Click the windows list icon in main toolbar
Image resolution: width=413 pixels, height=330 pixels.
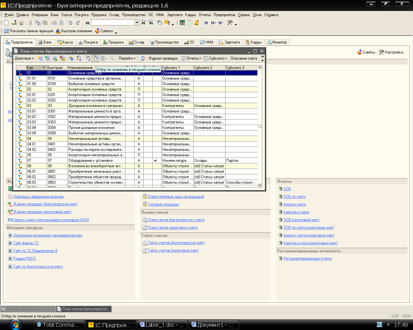(x=159, y=23)
